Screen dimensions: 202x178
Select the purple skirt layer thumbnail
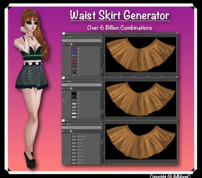coord(74,49)
